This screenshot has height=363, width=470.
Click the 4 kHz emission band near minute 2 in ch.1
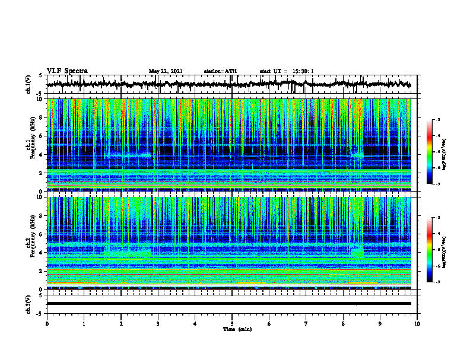[128, 155]
